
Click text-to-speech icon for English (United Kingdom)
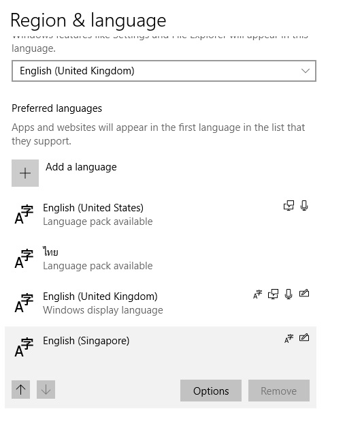point(273,294)
